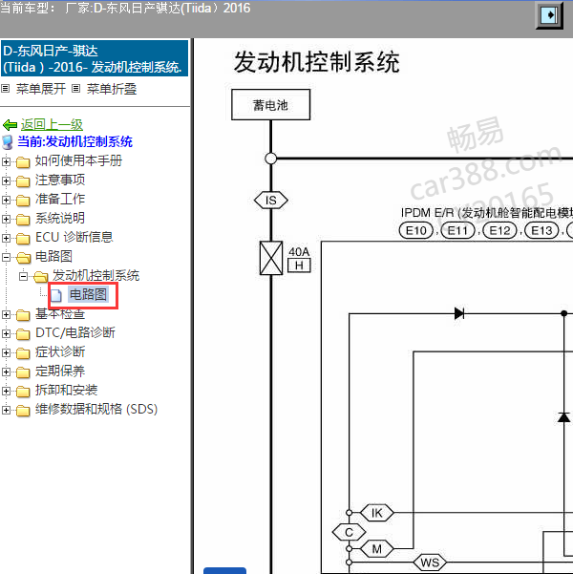
Task: Click the menu list icon before 菜单折叠
Action: (75, 89)
